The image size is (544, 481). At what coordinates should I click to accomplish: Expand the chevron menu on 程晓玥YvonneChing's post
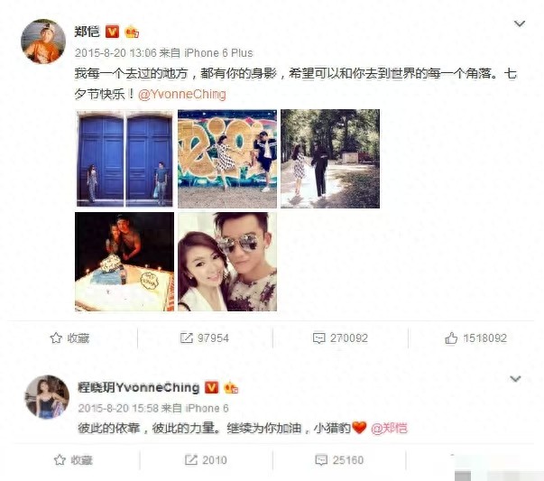515,379
